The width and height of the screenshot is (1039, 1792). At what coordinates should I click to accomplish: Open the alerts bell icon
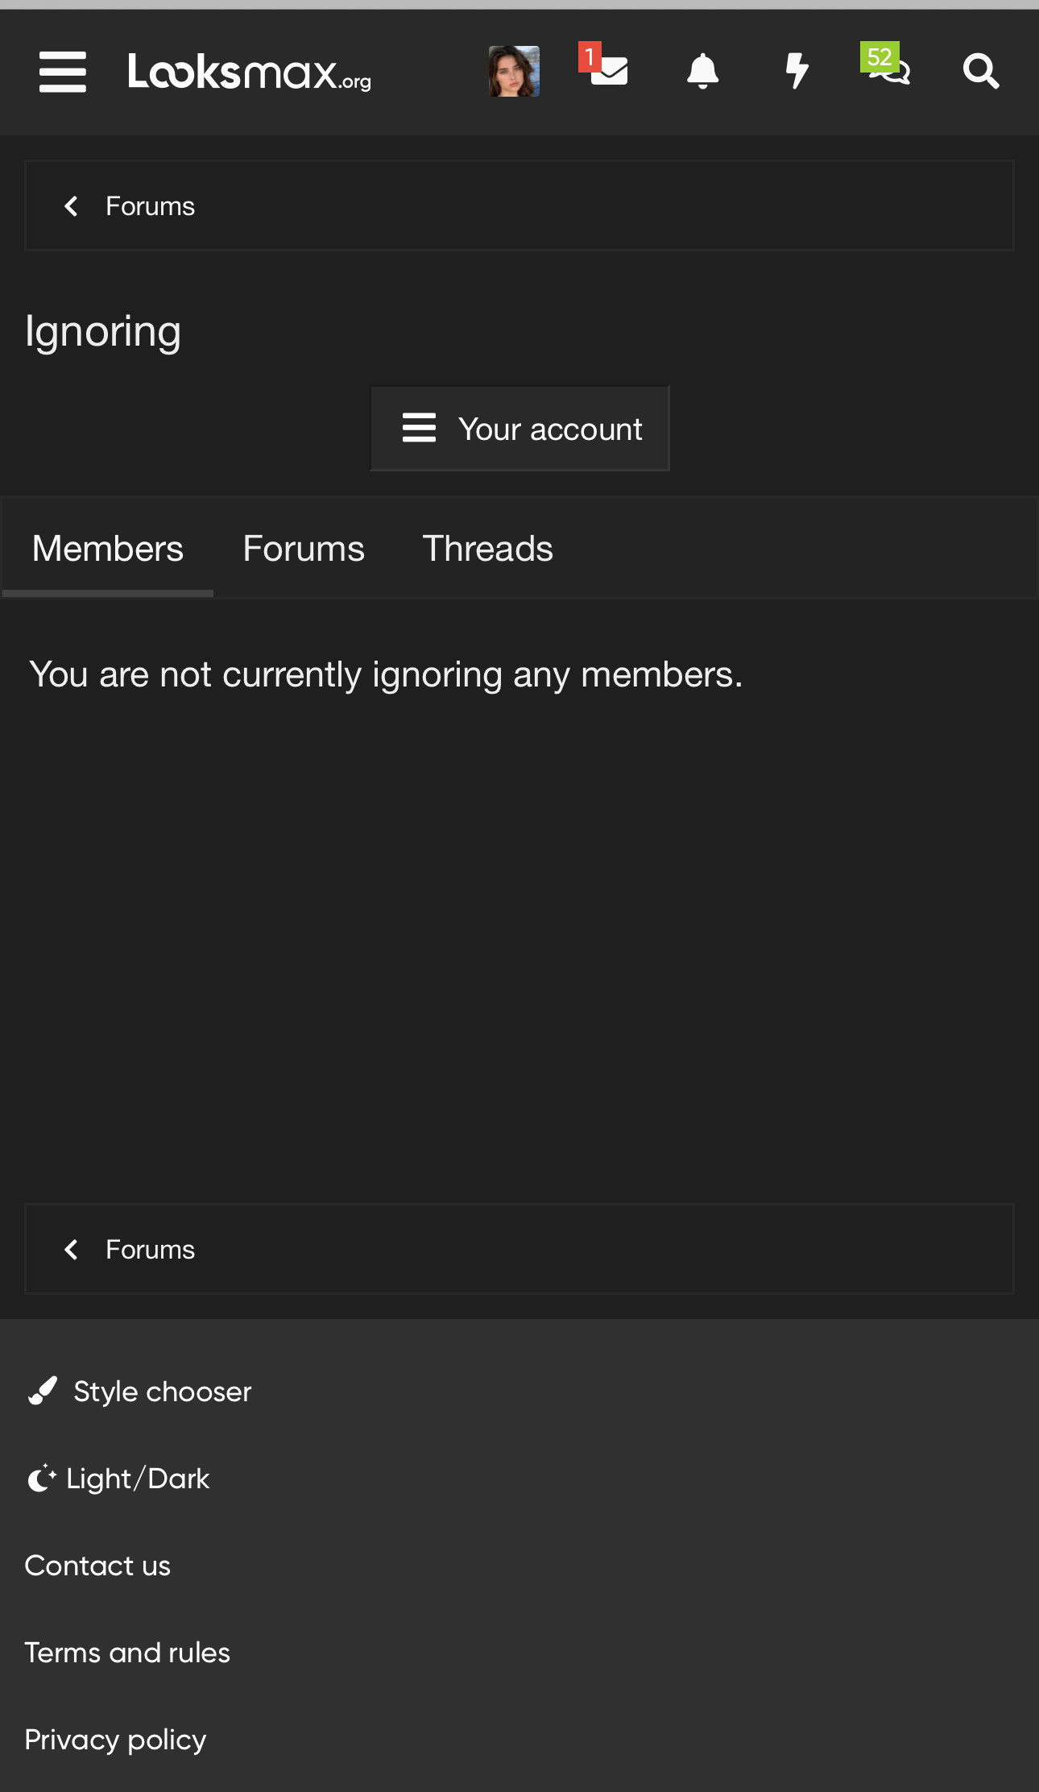tap(702, 72)
